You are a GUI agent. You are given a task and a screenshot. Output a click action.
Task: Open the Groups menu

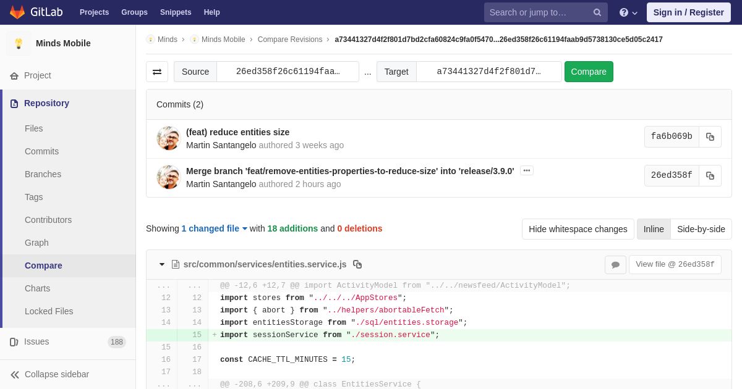(134, 12)
